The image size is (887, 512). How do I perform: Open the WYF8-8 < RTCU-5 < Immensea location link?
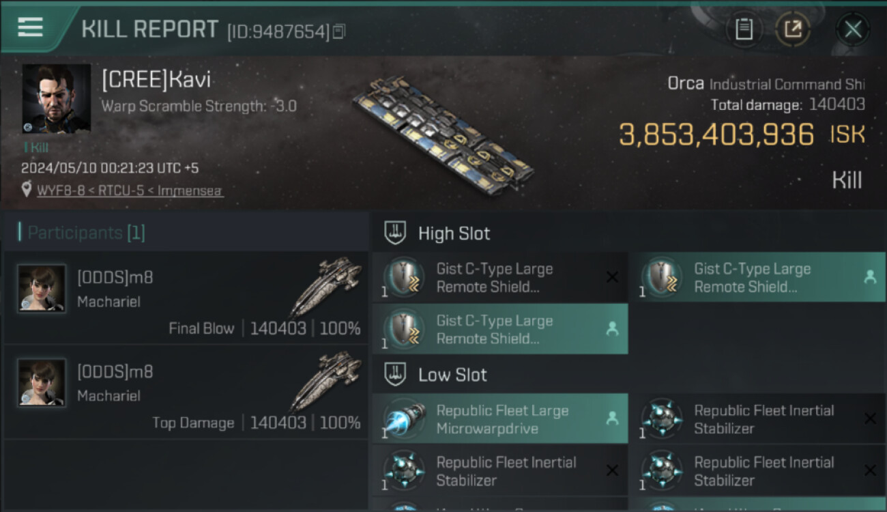(x=130, y=190)
